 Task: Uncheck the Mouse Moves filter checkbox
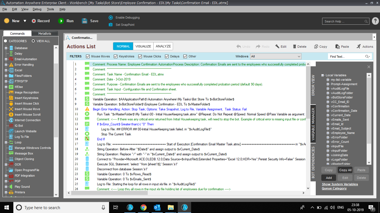(x=88, y=56)
